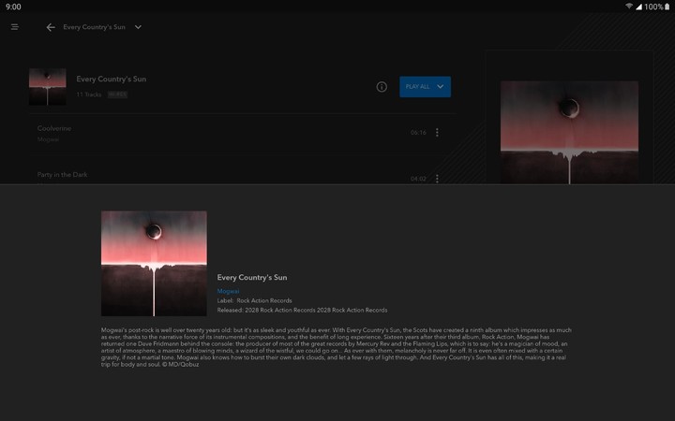Screen dimensions: 675x421
Task: Open the Coolverine track options menu
Action: (437, 133)
